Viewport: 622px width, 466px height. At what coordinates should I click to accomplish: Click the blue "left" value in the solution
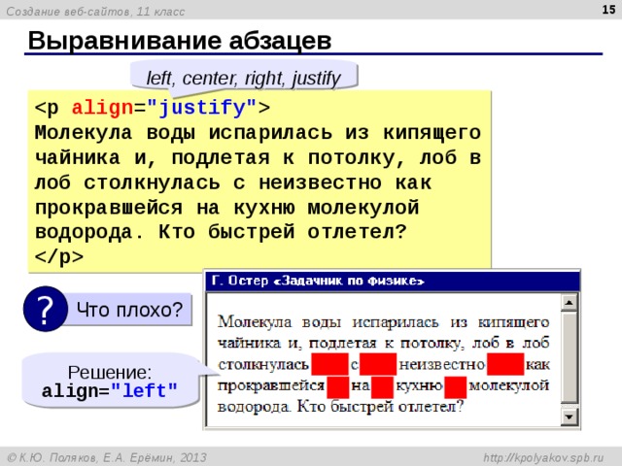click(x=145, y=390)
